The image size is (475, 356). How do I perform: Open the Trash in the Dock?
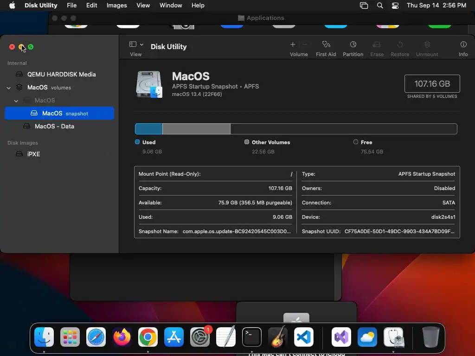(430, 337)
